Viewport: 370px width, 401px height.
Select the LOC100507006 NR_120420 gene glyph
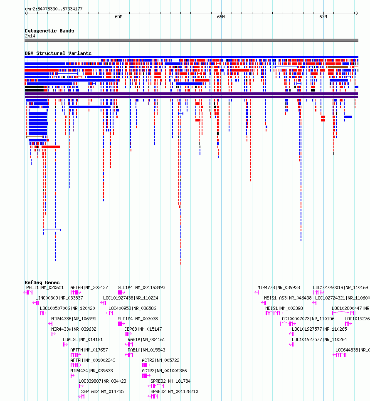pos(43,313)
